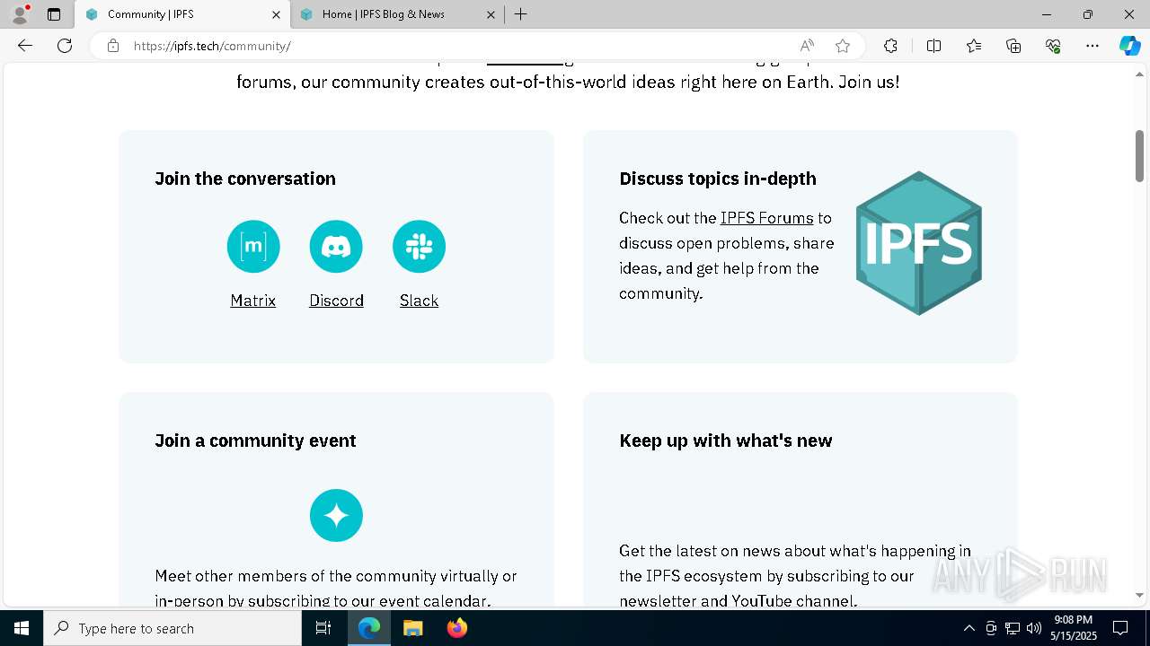Image resolution: width=1150 pixels, height=646 pixels.
Task: Open the Slack round icon
Action: pos(419,247)
